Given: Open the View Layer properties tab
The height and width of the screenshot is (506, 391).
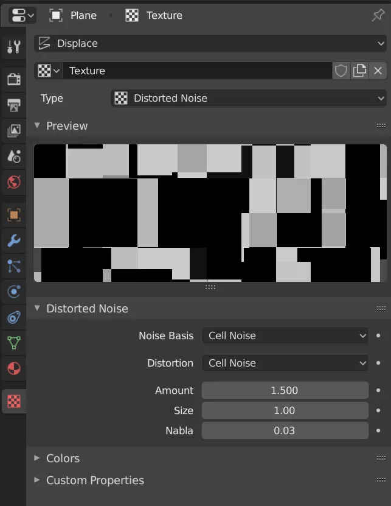Looking at the screenshot, I should (x=13, y=130).
